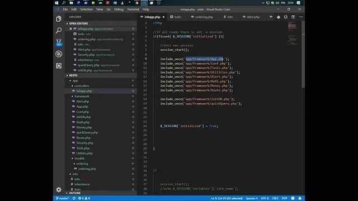Open notifications bell in status bar
Viewport: 358px width, 201px height.
coord(300,198)
